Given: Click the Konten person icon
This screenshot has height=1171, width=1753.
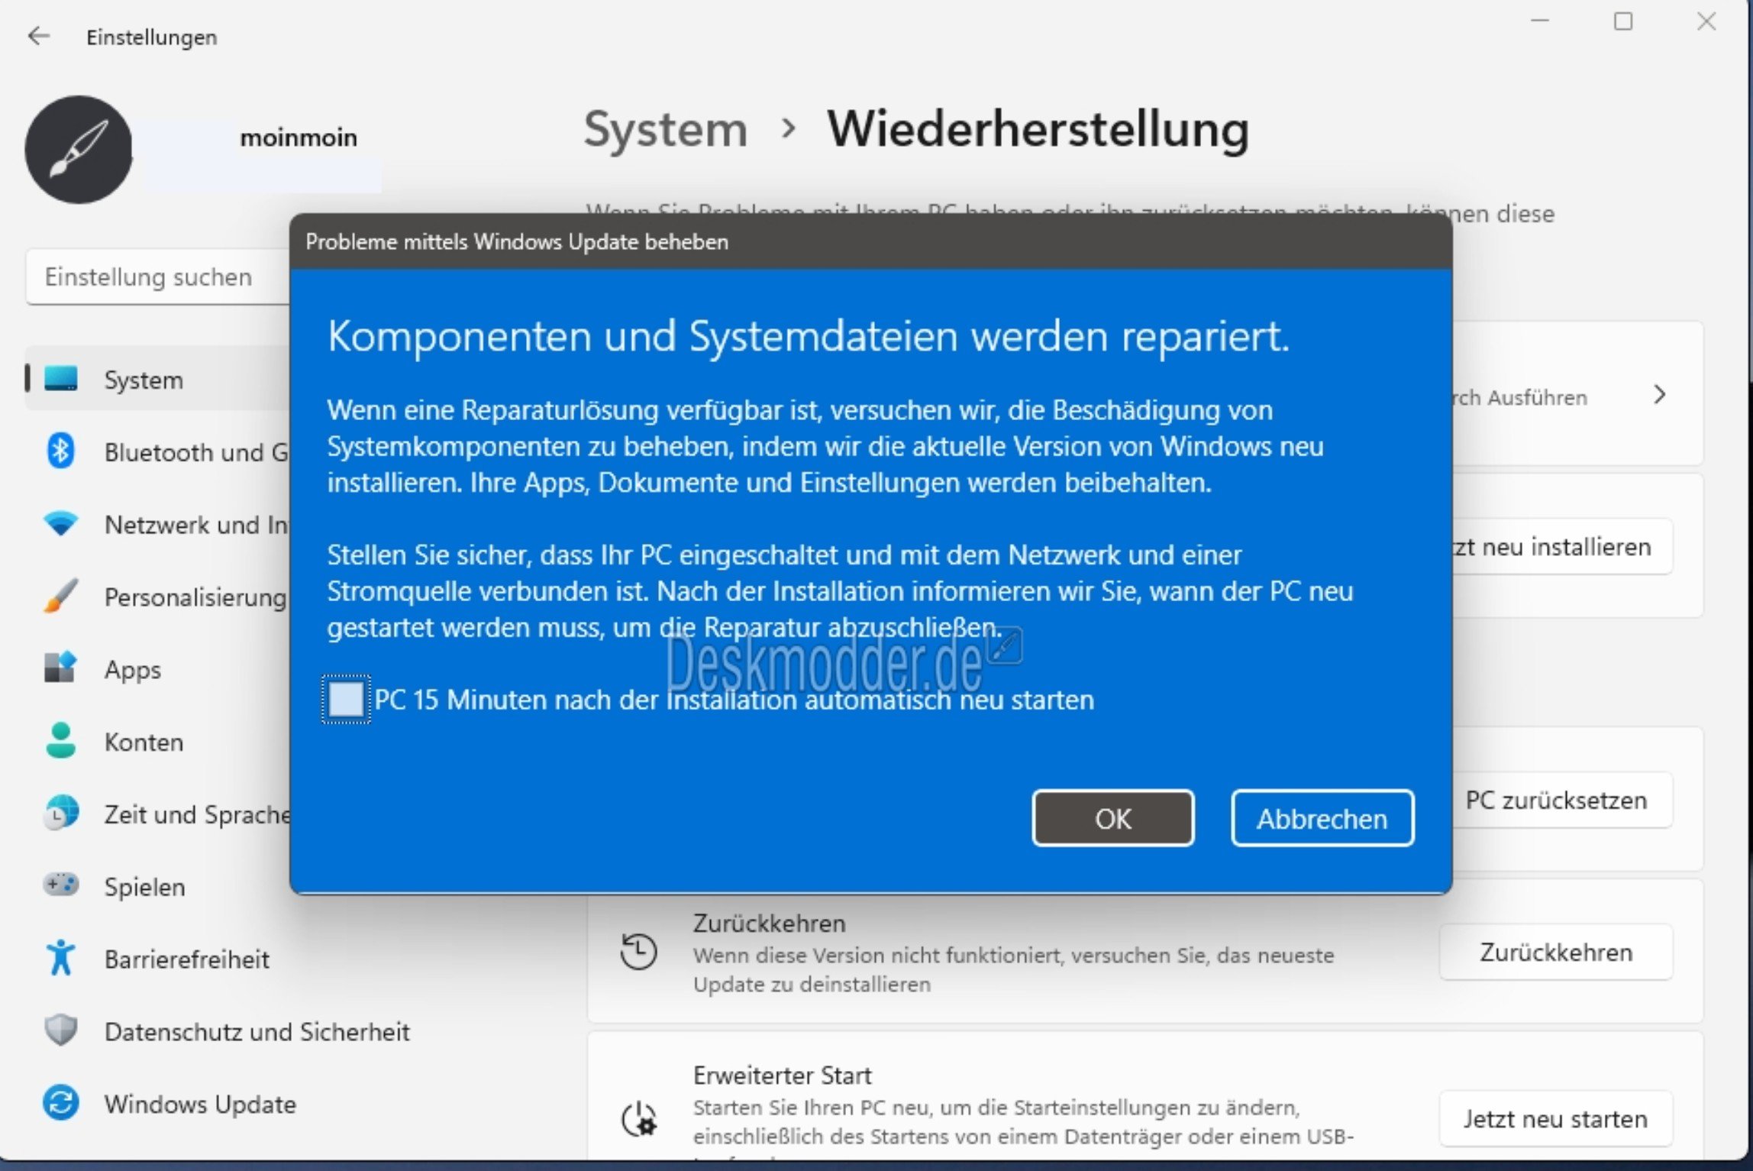Looking at the screenshot, I should click(x=60, y=740).
